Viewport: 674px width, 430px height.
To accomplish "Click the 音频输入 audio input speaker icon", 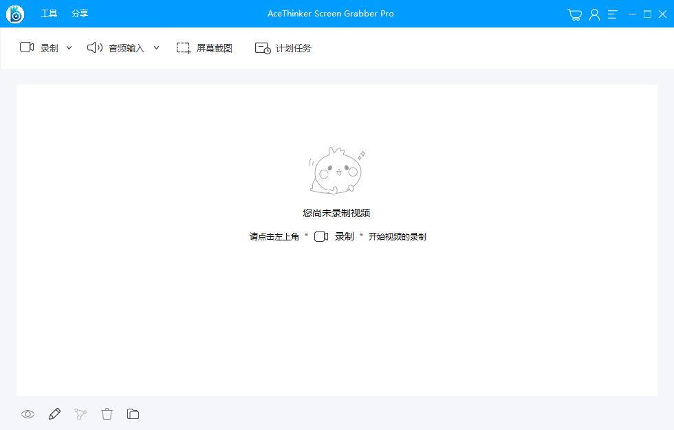I will point(94,47).
